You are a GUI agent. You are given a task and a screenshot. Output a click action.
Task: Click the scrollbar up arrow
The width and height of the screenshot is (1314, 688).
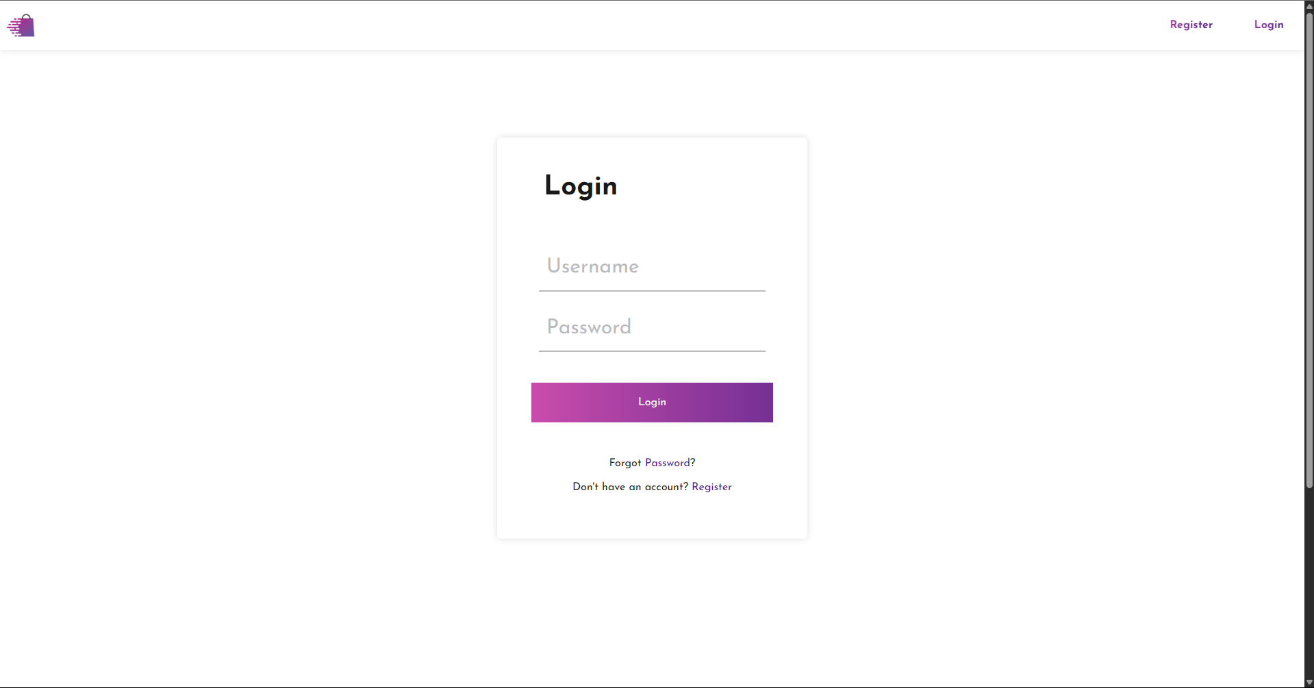(1309, 5)
